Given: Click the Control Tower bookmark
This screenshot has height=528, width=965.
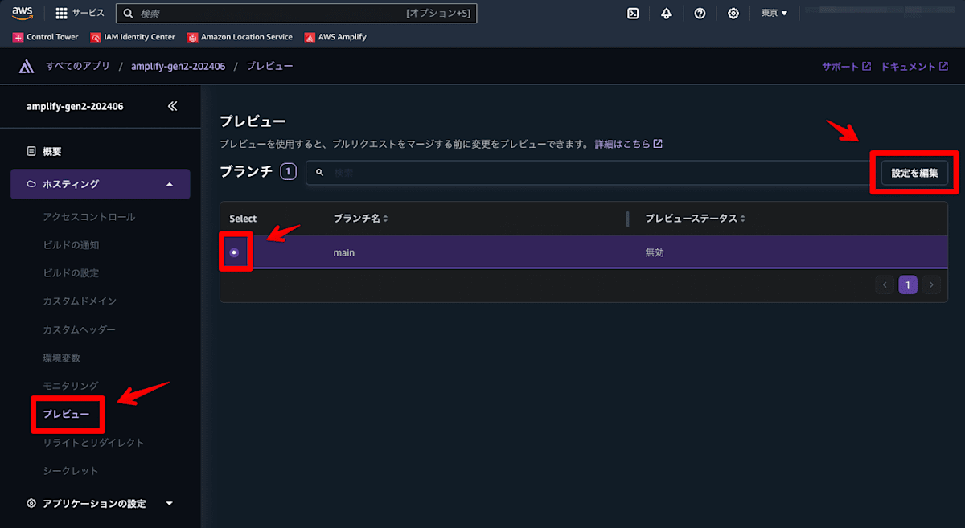Looking at the screenshot, I should (46, 37).
